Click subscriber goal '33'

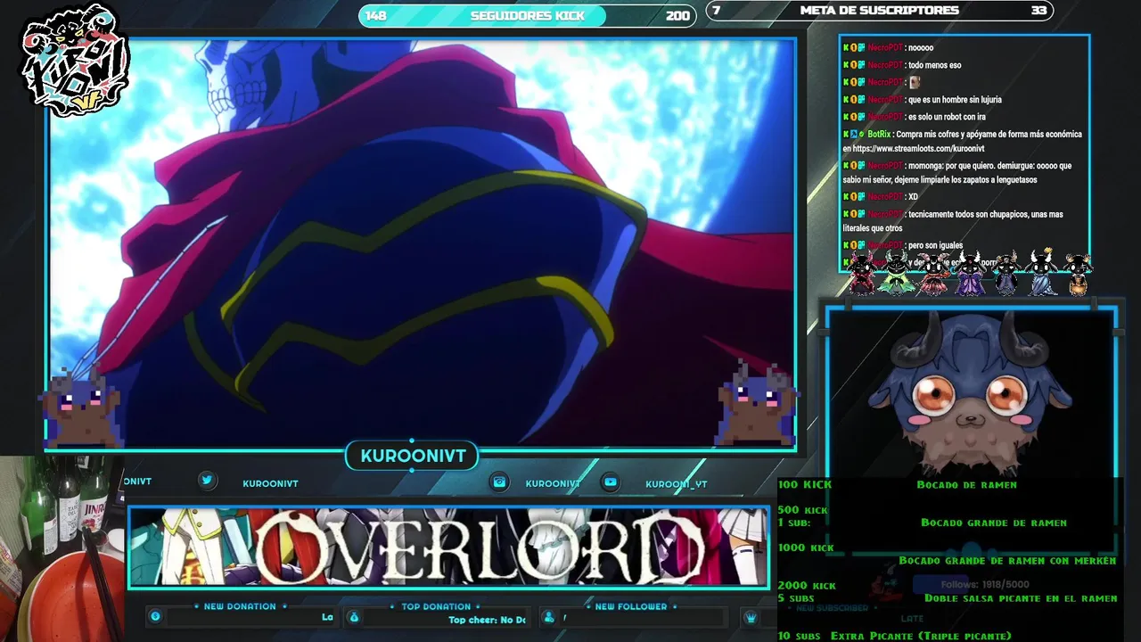point(1038,11)
